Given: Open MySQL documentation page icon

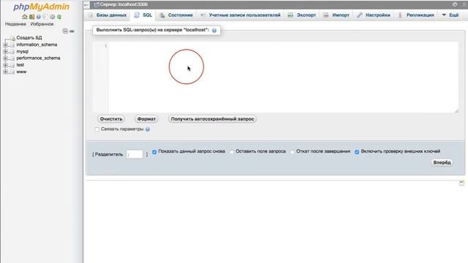Looking at the screenshot, I should tap(45, 17).
